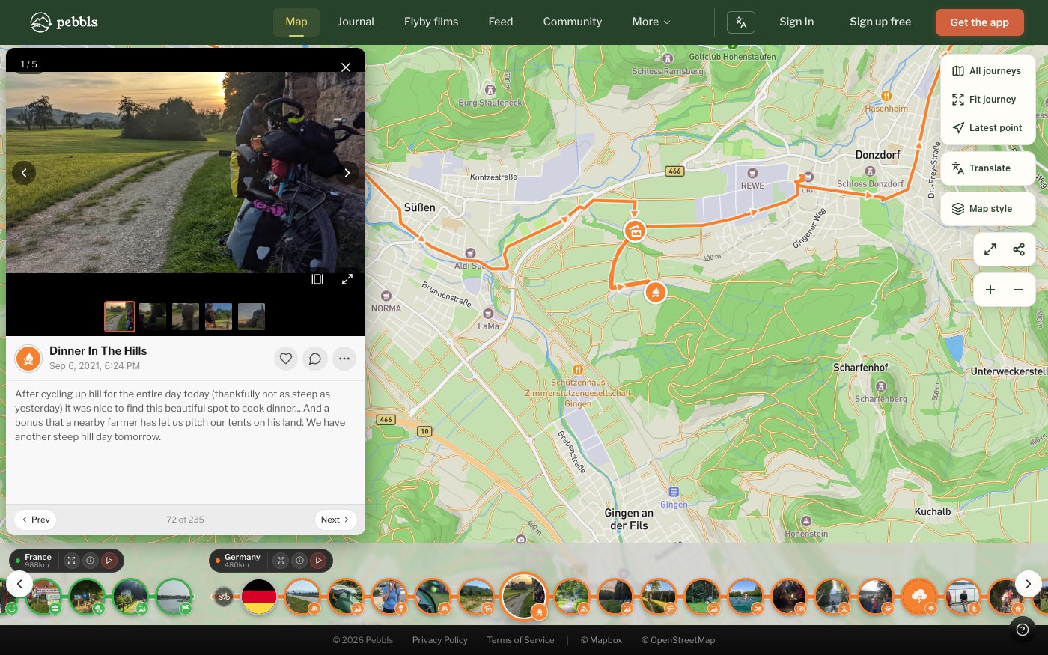Click the Sign In link
Image resolution: width=1048 pixels, height=655 pixels.
click(x=796, y=22)
